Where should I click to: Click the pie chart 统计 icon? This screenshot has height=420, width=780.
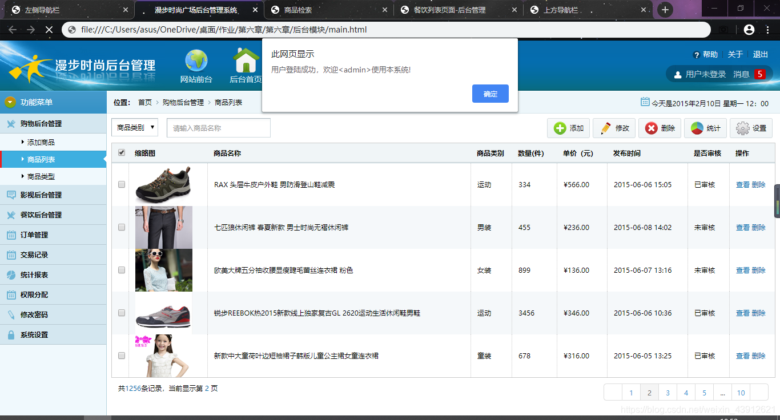click(697, 128)
